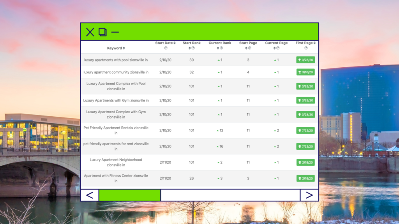
Task: Select the 'luxury apartments with pool zionsville in' keyword
Action: point(116,60)
